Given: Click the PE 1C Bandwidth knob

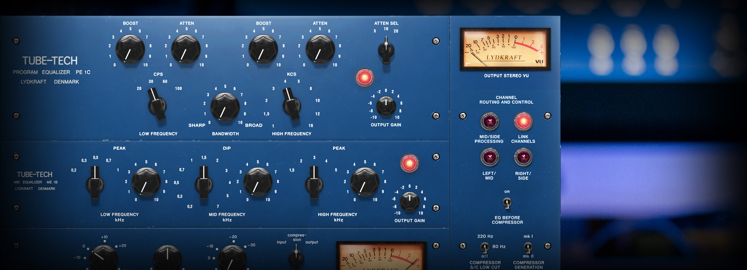Looking at the screenshot, I should click(x=225, y=107).
